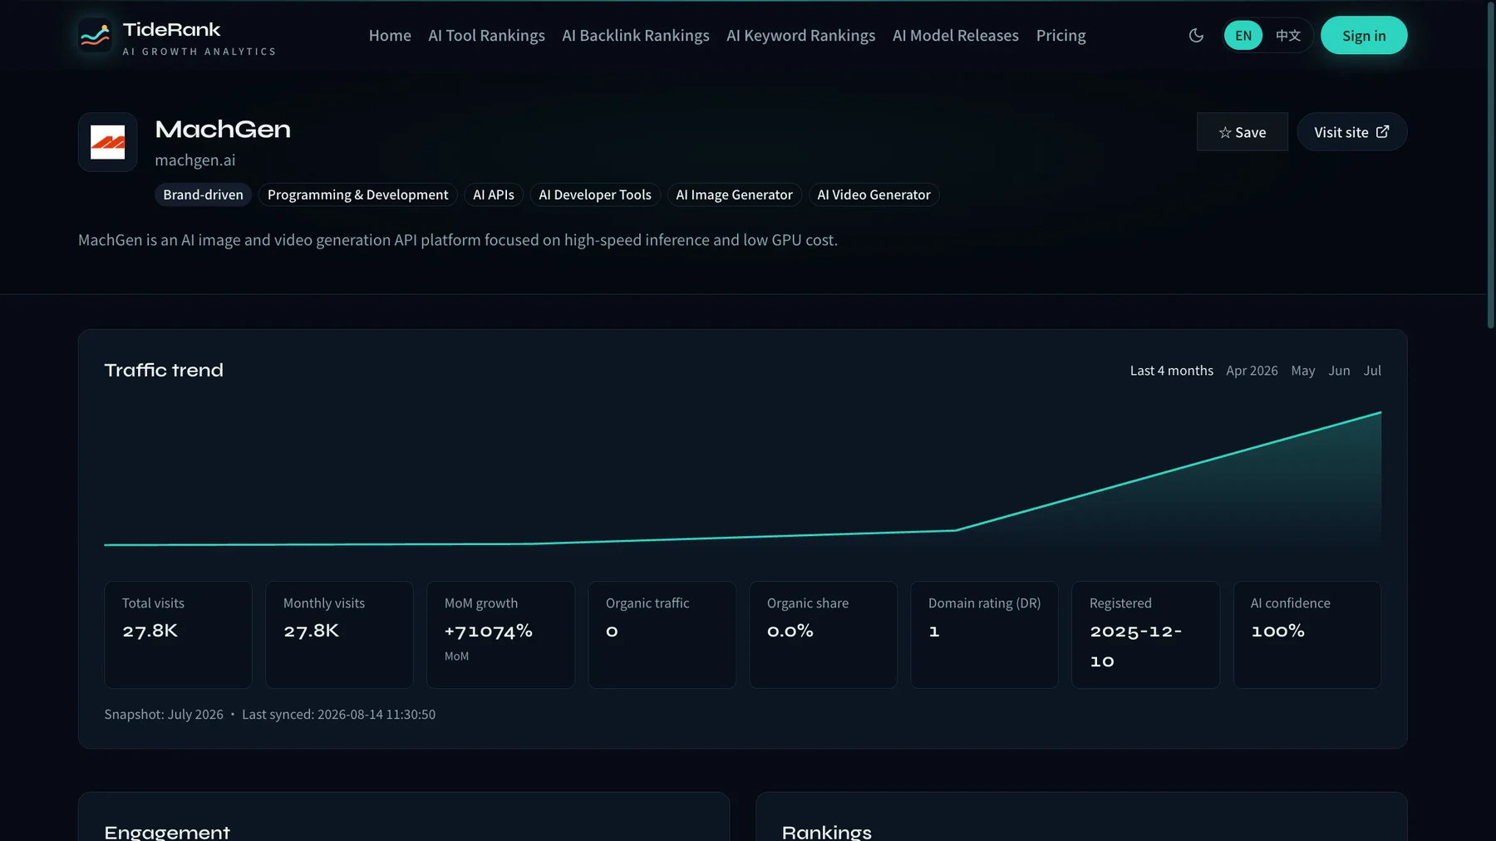The height and width of the screenshot is (841, 1496).
Task: Switch language to 中文
Action: point(1288,36)
